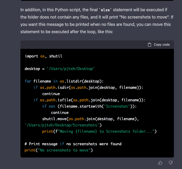Screen dimensions: 182x169
Task: Click the "for filename in os.listdir(desktop)" line
Action: point(62,81)
